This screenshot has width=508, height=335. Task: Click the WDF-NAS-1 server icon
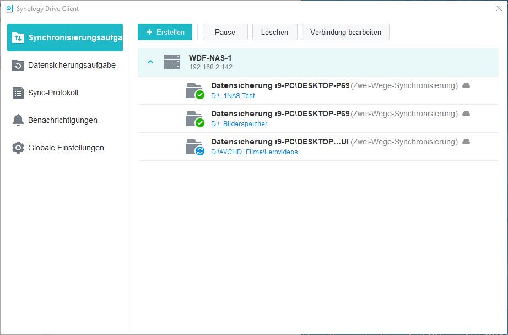(x=172, y=62)
